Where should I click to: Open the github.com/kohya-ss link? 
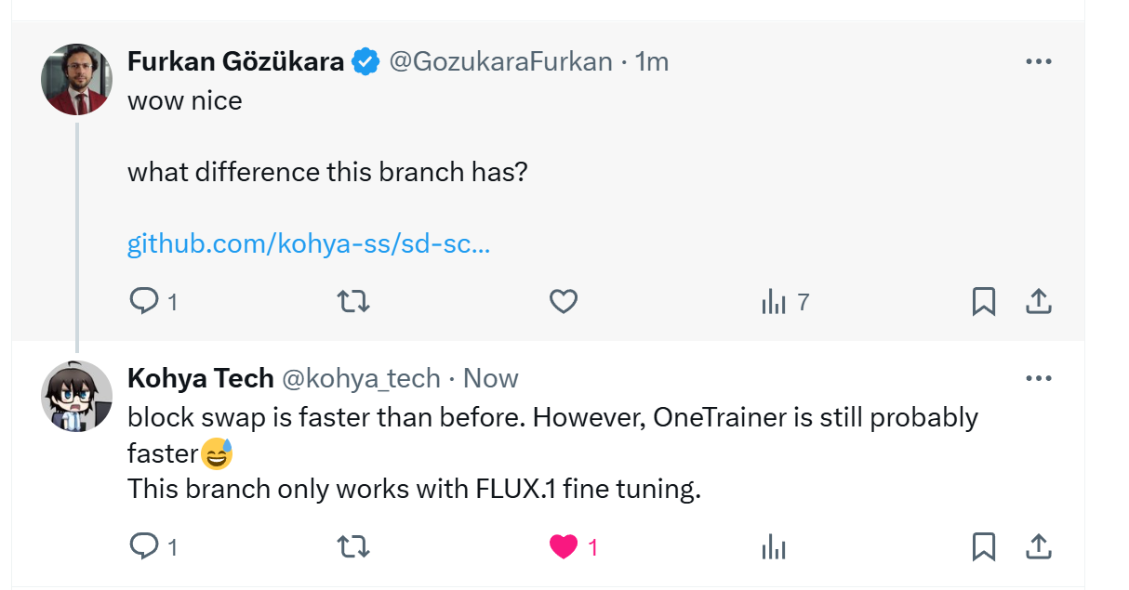coord(309,244)
